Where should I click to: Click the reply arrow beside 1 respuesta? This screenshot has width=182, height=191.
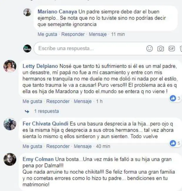tap(27, 111)
